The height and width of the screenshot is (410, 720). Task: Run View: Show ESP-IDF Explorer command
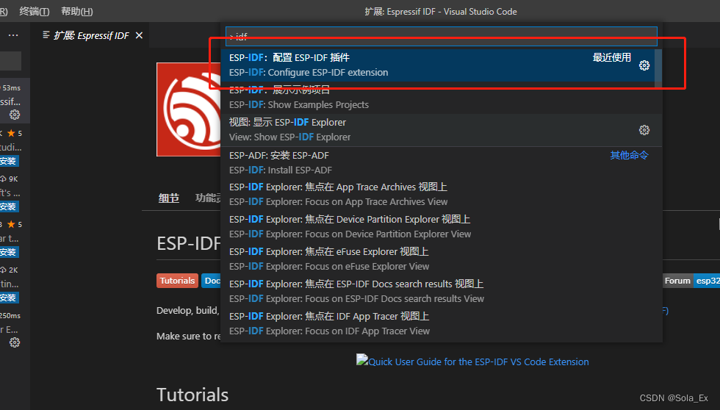[442, 130]
